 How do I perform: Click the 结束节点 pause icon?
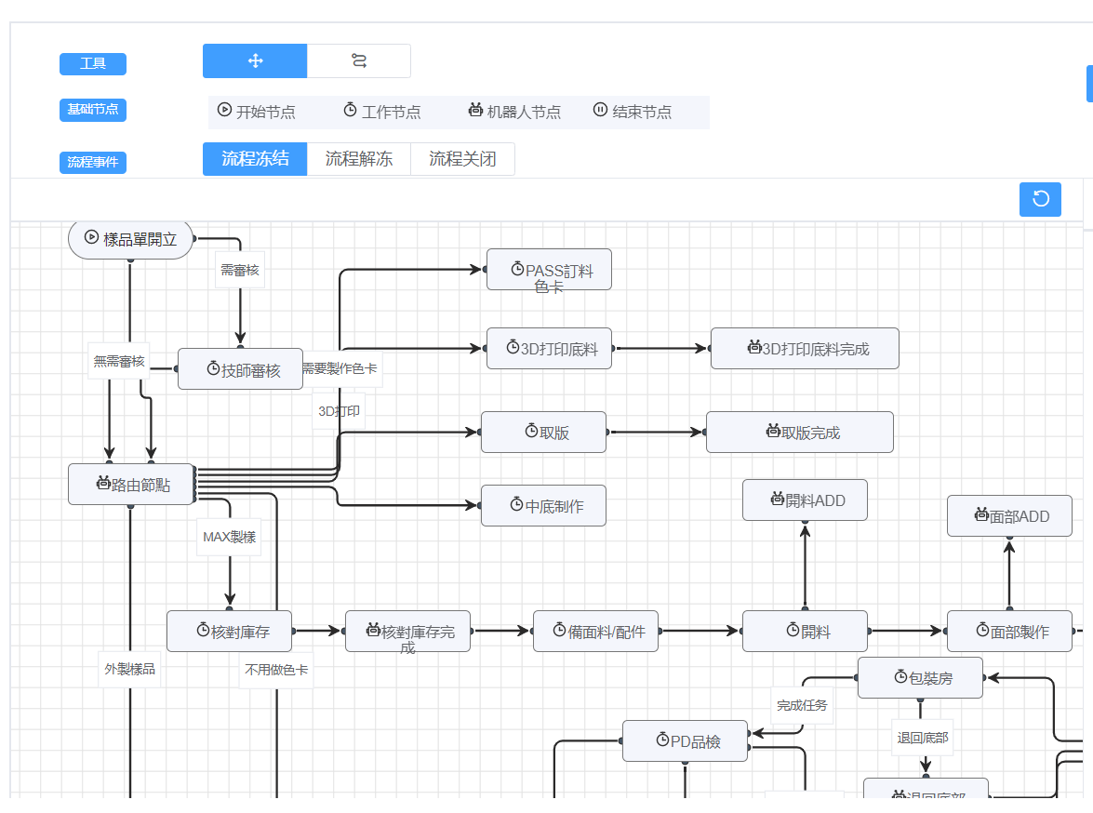(600, 110)
